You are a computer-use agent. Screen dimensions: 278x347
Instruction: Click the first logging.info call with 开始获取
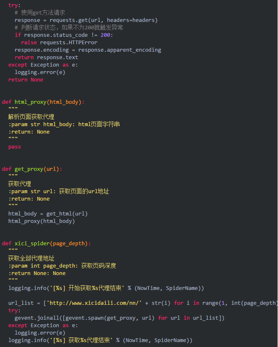tap(106, 288)
